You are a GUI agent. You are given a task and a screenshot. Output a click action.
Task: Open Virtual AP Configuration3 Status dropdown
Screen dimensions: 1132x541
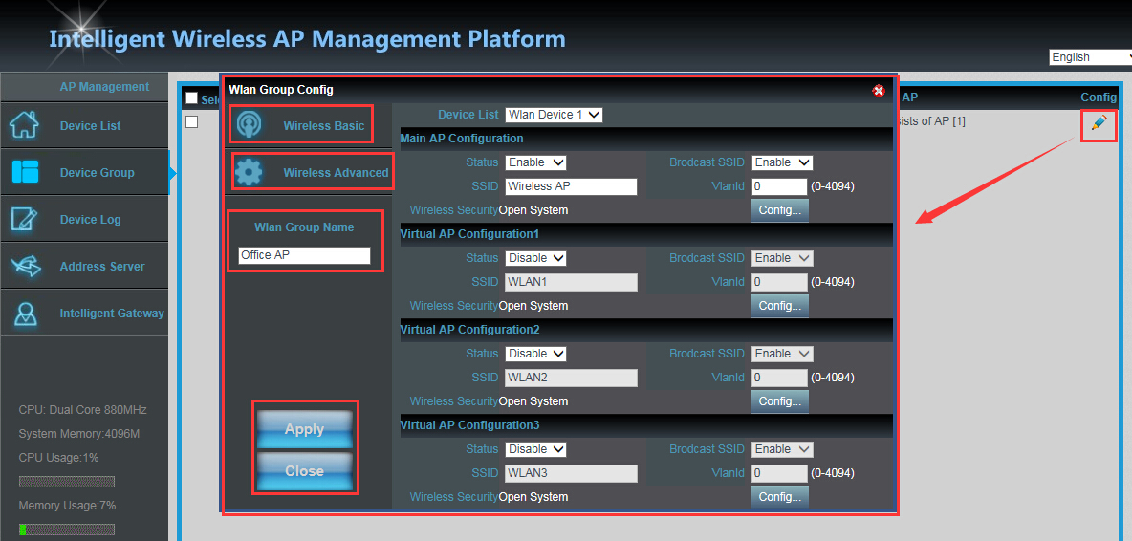point(535,448)
